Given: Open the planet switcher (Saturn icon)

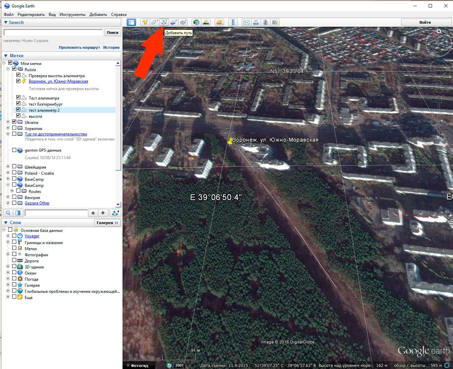Looking at the screenshot, I should (219, 22).
